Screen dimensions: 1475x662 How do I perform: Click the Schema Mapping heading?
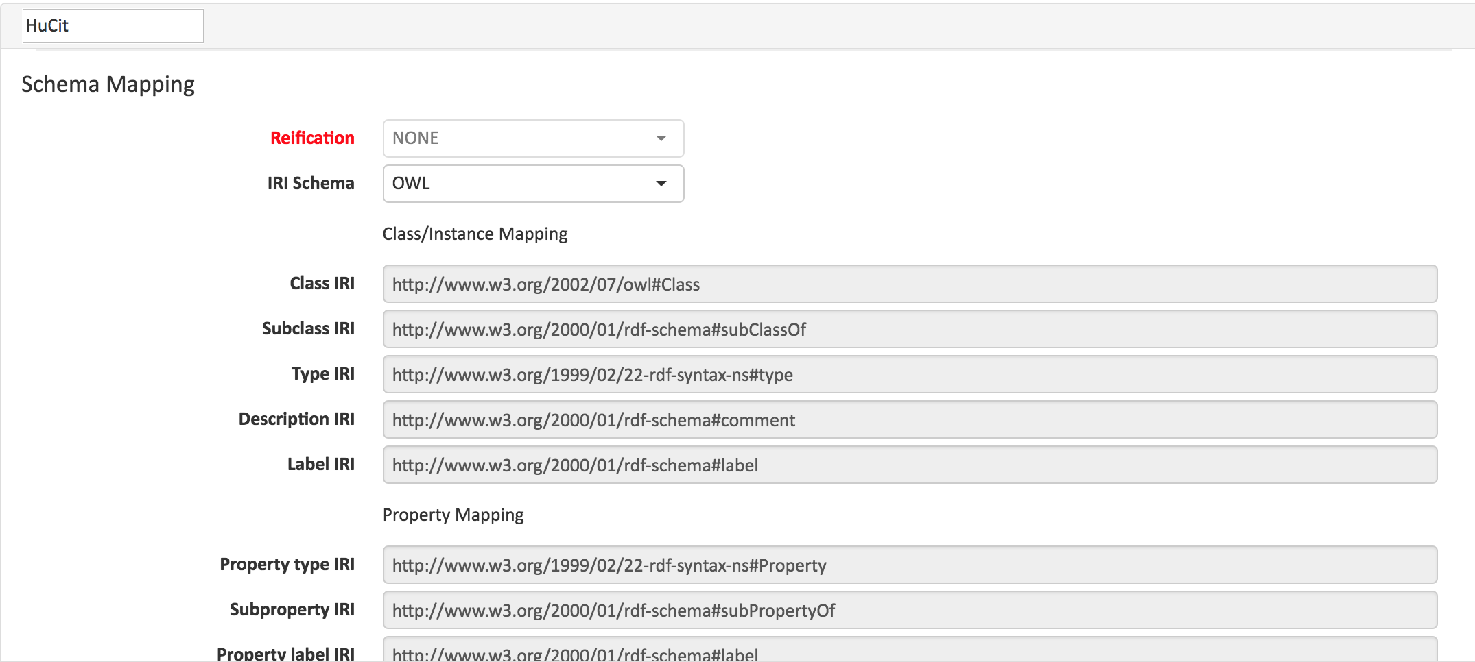[x=107, y=84]
